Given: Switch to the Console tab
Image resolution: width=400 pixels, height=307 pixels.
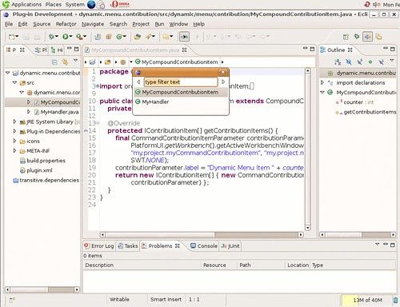Looking at the screenshot, I should (x=204, y=245).
